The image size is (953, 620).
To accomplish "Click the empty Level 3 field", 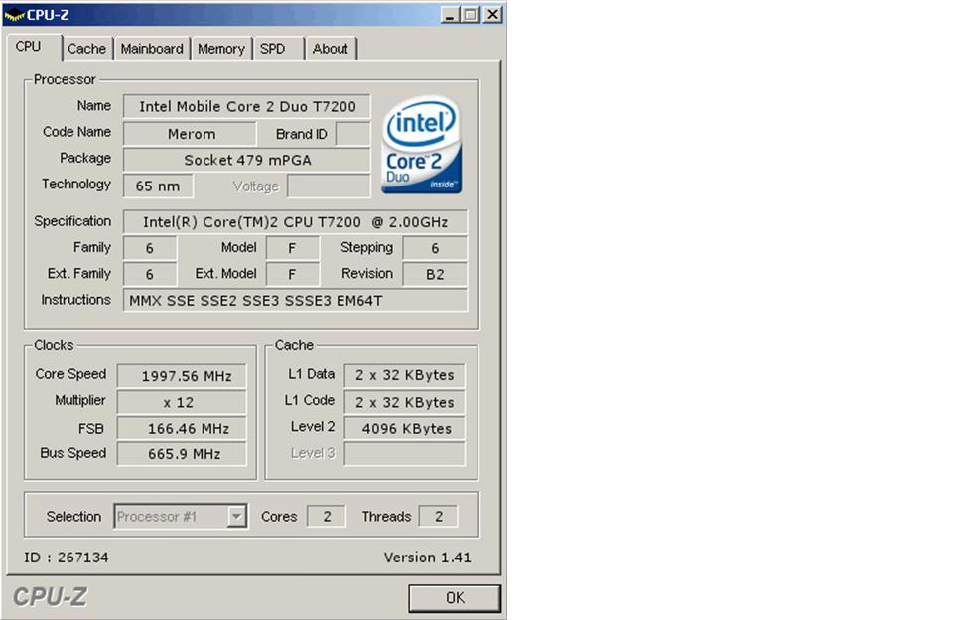I will point(404,454).
